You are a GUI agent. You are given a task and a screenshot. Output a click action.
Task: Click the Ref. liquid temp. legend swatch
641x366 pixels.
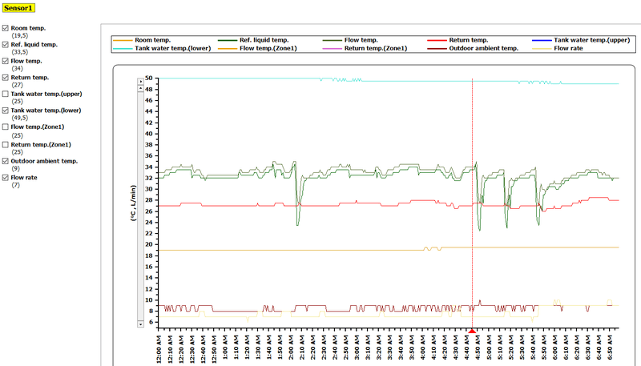(228, 40)
